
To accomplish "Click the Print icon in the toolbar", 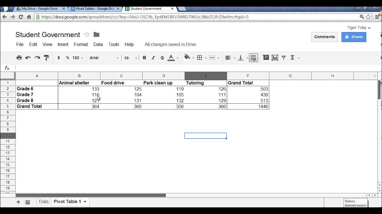I will pos(19,58).
